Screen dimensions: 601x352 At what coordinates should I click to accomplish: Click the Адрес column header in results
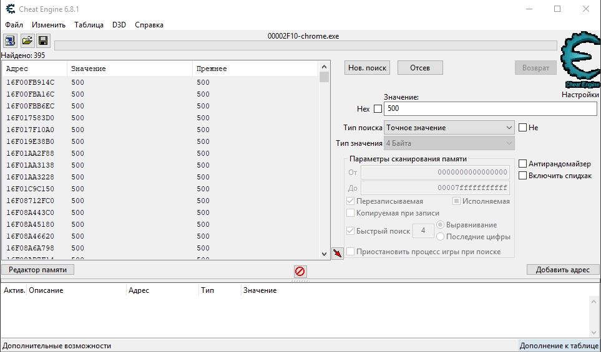34,69
